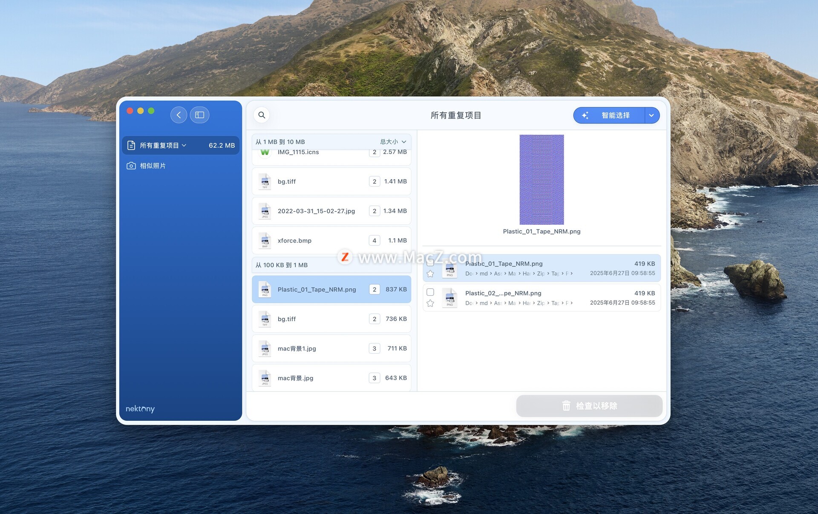
Task: Open the 智能选择 dropdown arrow
Action: [651, 115]
